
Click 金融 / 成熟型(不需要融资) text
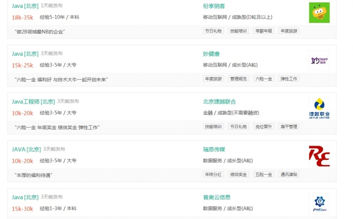(x=231, y=112)
